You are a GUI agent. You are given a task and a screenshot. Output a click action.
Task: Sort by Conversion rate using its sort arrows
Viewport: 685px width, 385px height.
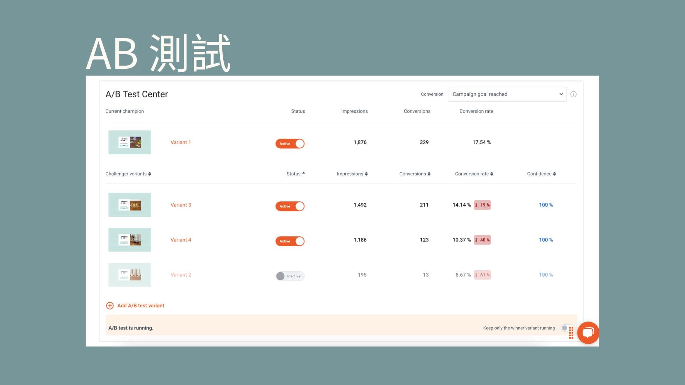[x=492, y=174]
